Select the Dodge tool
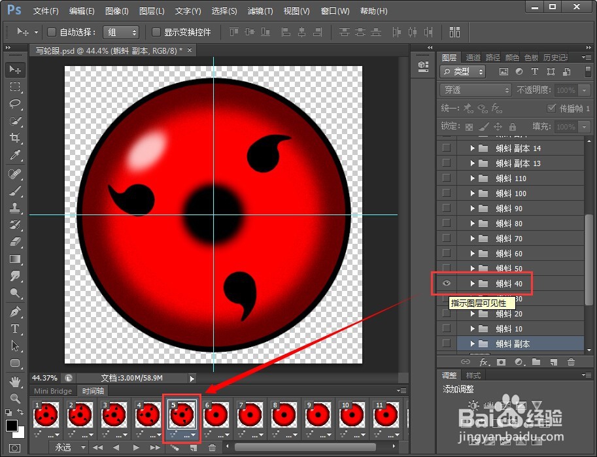 coord(15,293)
